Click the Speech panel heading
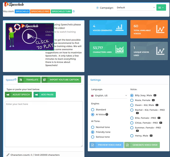The image size is (170, 157). [x=10, y=80]
